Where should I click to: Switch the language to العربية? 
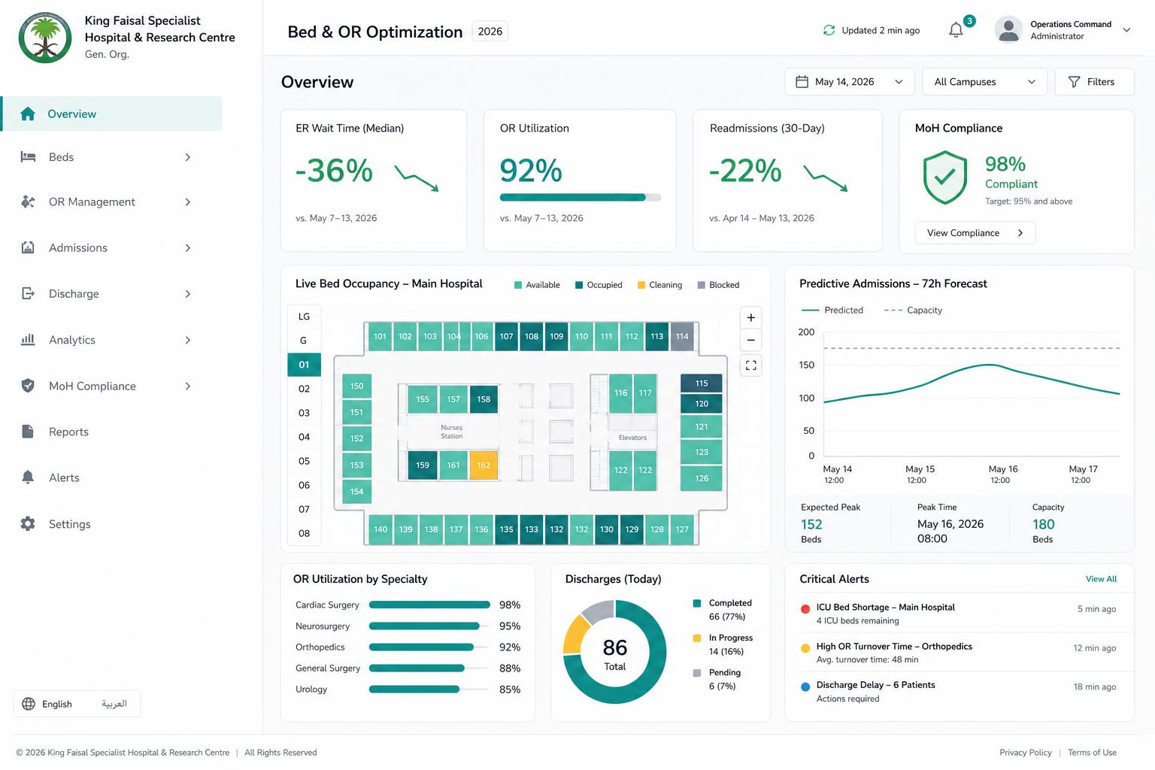click(x=114, y=704)
